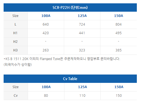Screen dimensions: 141x109
Task: Select the 125A header in Cv Table
Action: 82,87
